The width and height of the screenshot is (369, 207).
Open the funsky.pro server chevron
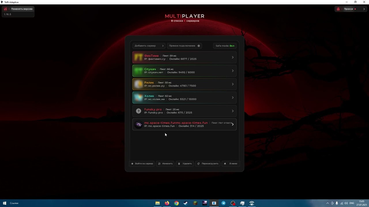[233, 111]
